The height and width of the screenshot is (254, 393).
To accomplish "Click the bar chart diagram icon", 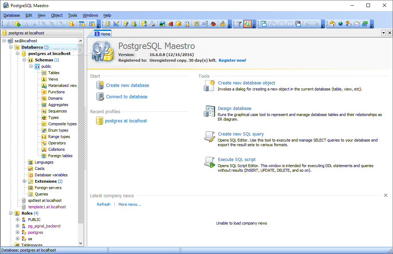I will point(170,24).
